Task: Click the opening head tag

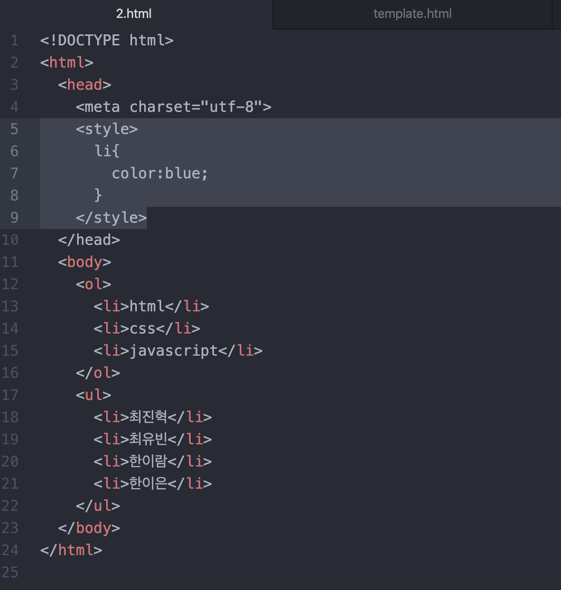Action: [x=85, y=84]
